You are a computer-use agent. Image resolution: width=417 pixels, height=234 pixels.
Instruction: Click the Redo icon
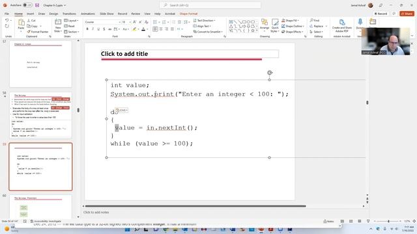(7, 26)
